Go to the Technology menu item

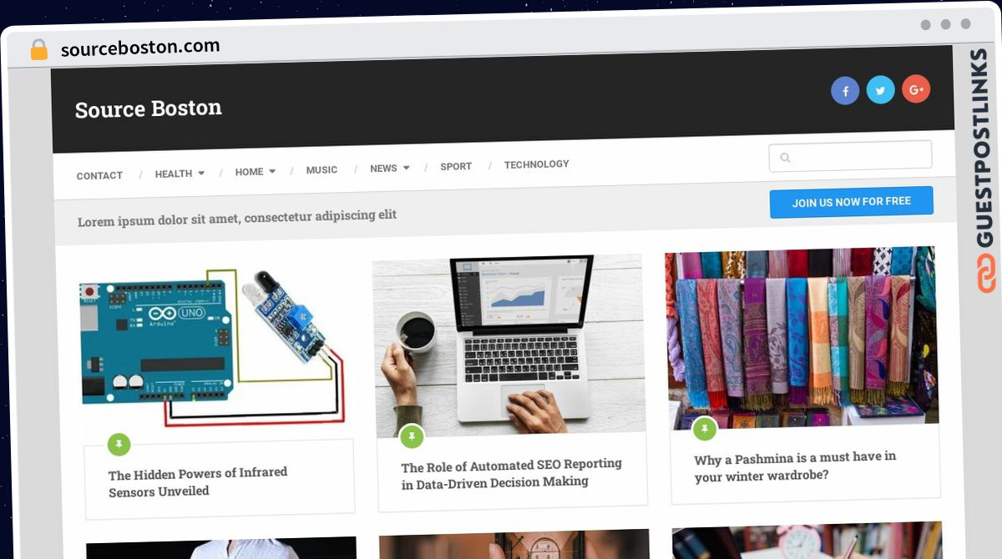click(x=537, y=164)
